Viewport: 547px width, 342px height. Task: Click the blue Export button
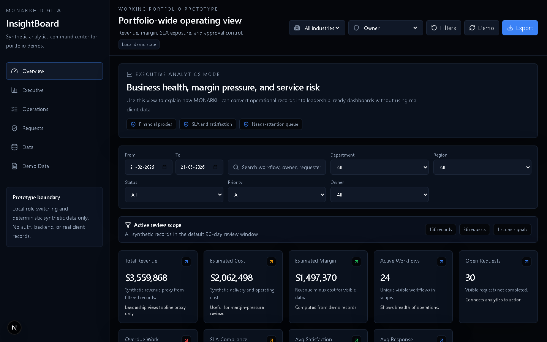tap(520, 28)
